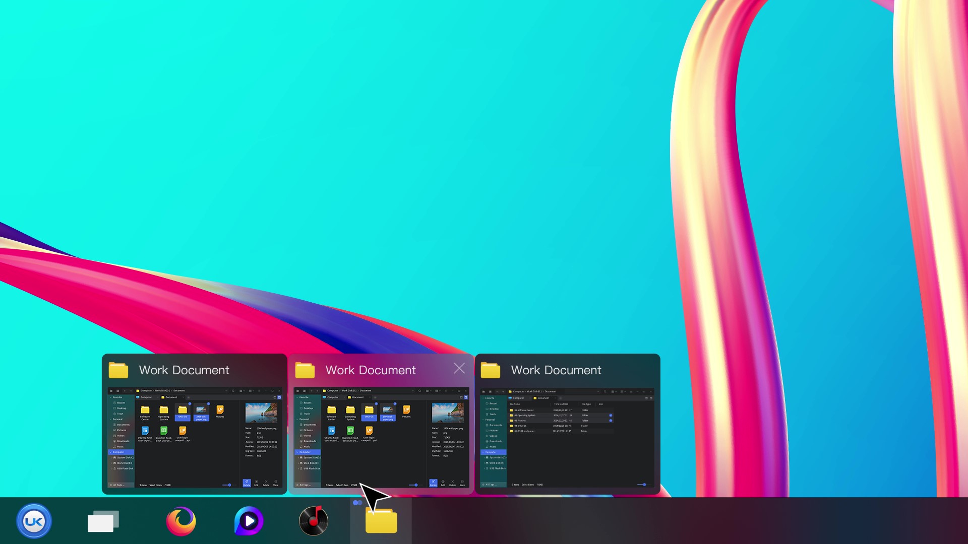The image size is (968, 544).
Task: Click folder icon in middle preview header
Action: point(305,370)
